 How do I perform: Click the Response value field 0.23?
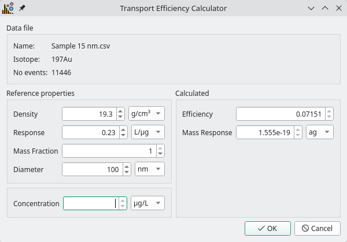click(x=91, y=132)
